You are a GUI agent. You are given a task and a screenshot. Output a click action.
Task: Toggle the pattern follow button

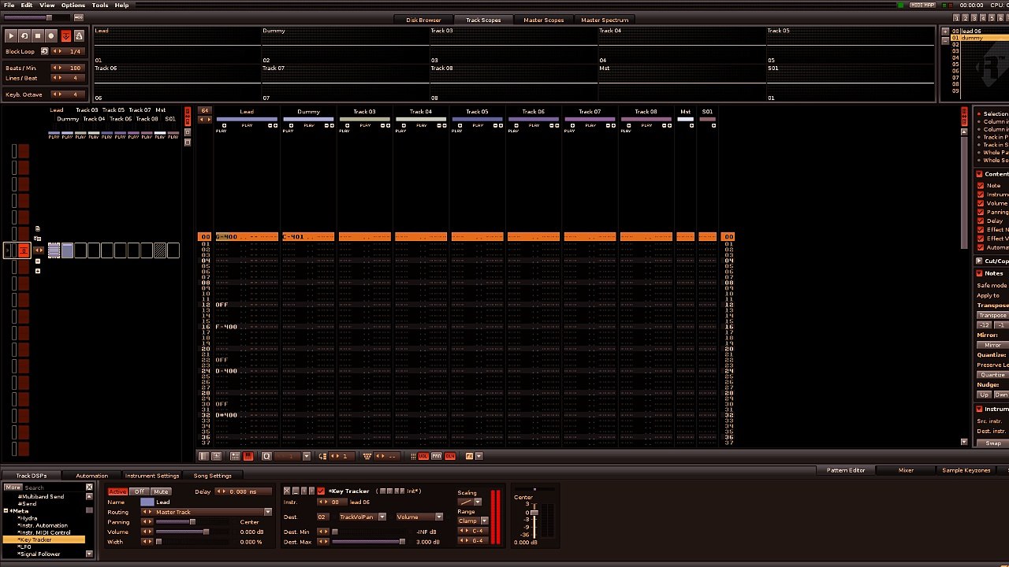65,36
